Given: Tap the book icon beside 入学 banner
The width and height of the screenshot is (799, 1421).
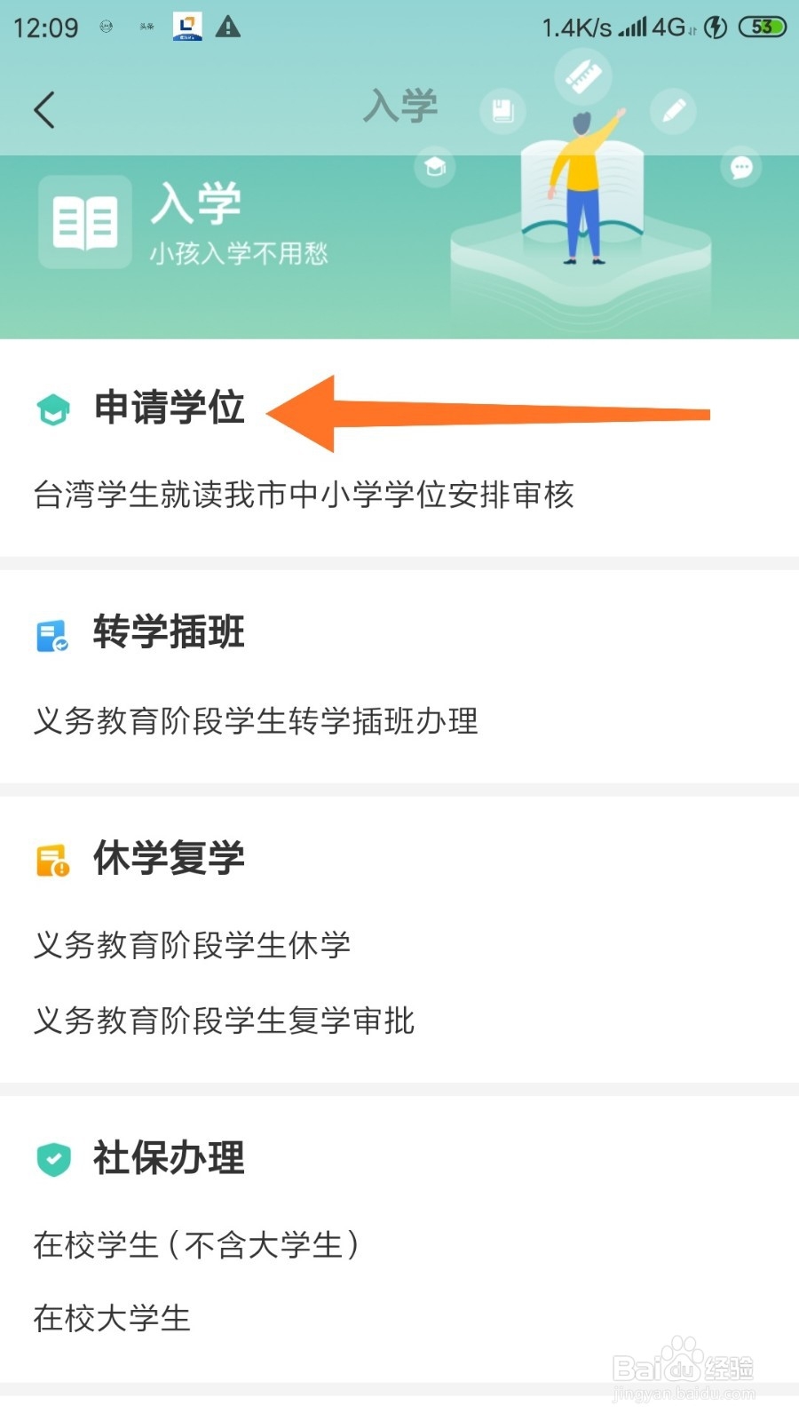Looking at the screenshot, I should [x=85, y=222].
